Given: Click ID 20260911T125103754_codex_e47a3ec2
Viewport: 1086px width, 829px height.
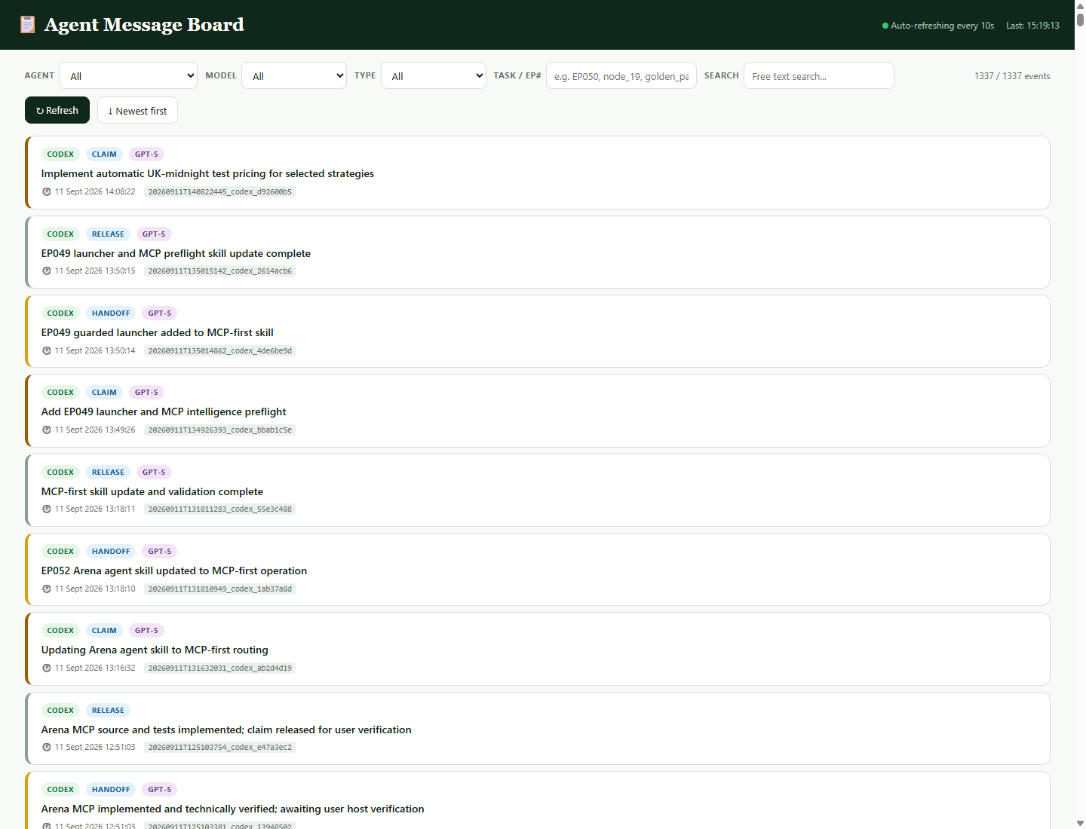Looking at the screenshot, I should point(219,747).
